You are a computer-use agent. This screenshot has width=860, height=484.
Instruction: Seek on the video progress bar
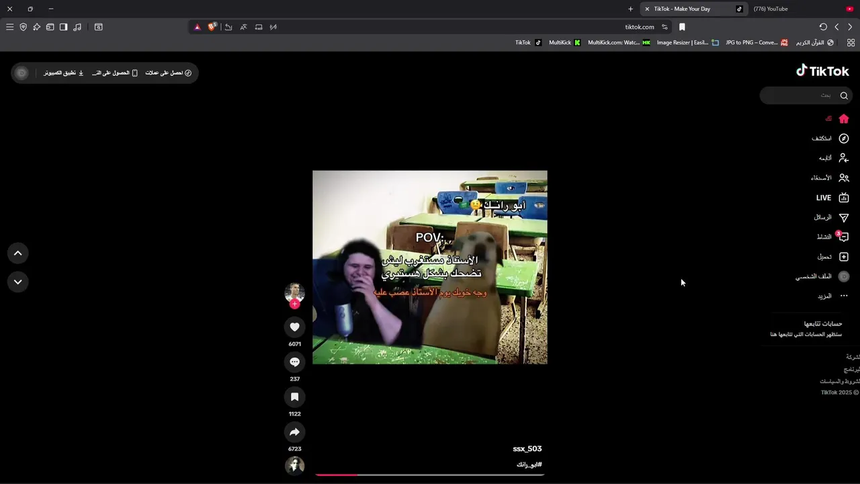click(430, 475)
